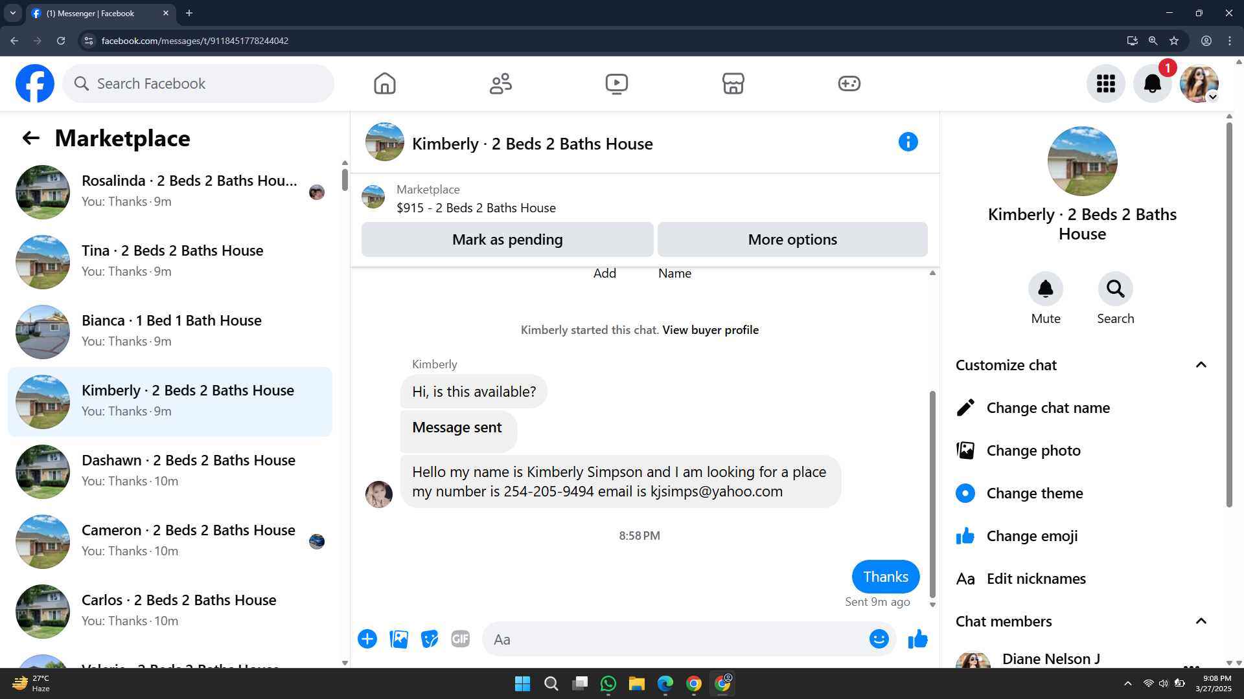1244x699 pixels.
Task: Open the account profile picture menu
Action: [x=1199, y=83]
